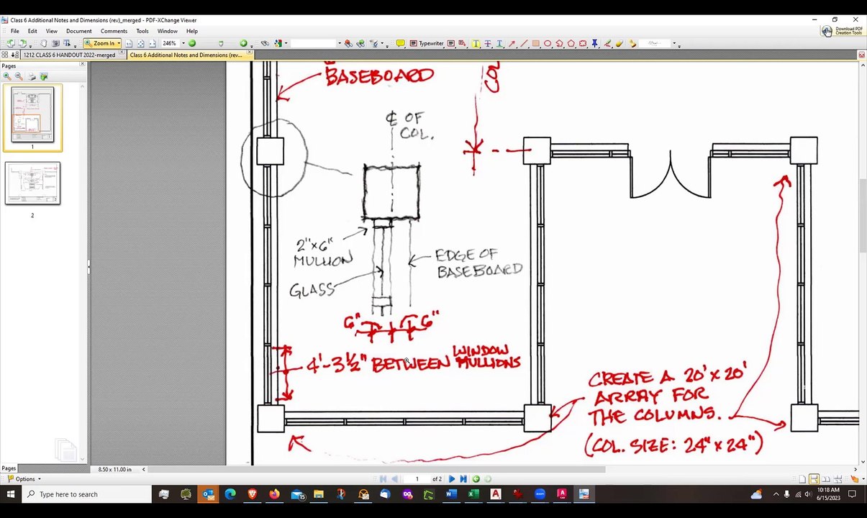867x518 pixels.
Task: Open Microsoft Excel from taskbar
Action: (473, 494)
